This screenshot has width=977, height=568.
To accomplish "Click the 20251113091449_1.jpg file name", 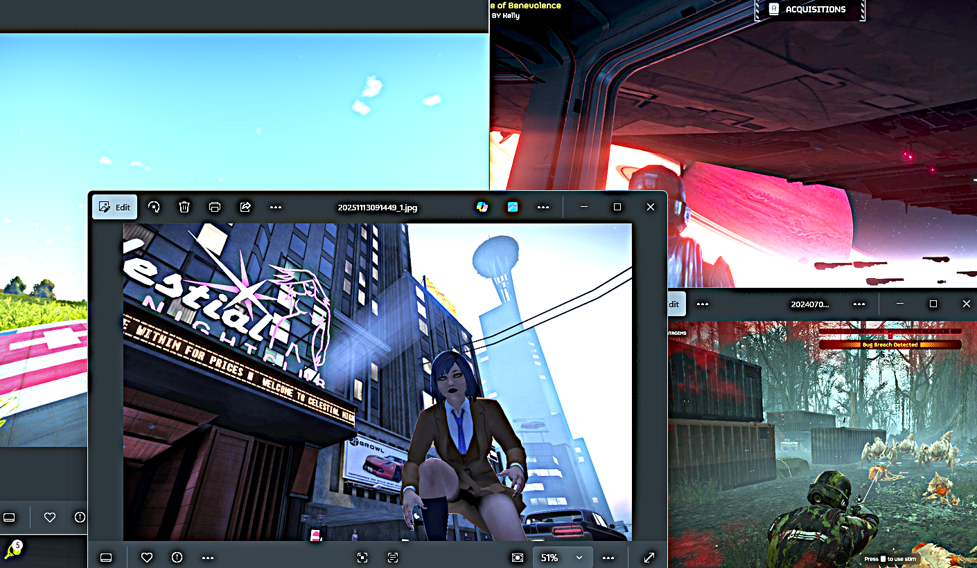I will coord(378,208).
